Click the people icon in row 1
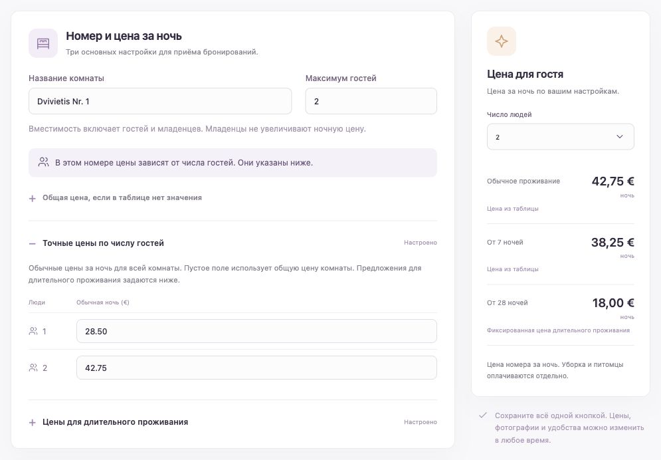661x460 pixels. pyautogui.click(x=33, y=331)
